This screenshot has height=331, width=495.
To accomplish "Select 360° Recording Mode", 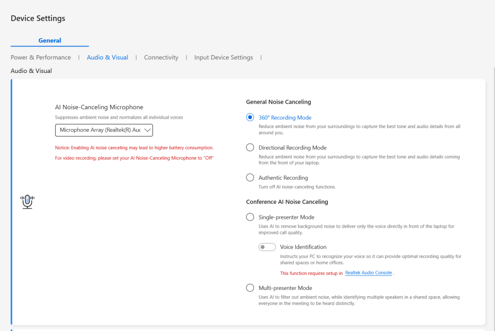I will tap(250, 117).
